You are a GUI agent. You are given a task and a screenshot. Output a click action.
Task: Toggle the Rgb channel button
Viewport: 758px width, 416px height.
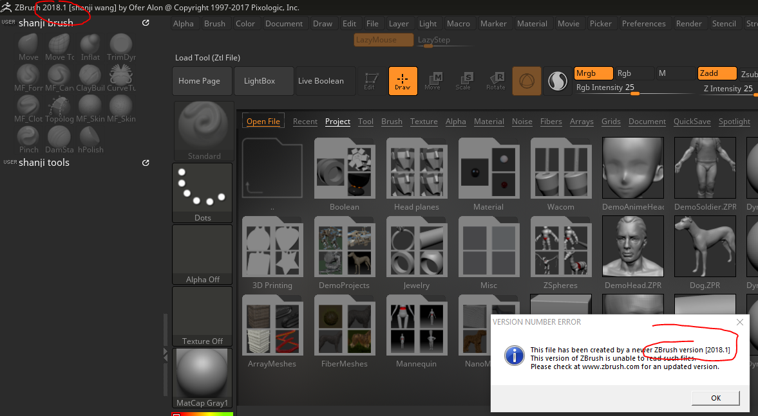[x=634, y=73]
